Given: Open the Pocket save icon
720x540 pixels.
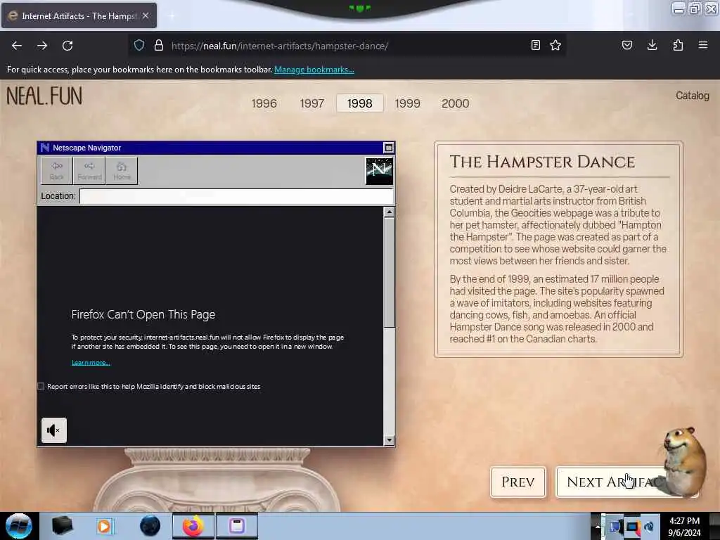Looking at the screenshot, I should [x=627, y=45].
